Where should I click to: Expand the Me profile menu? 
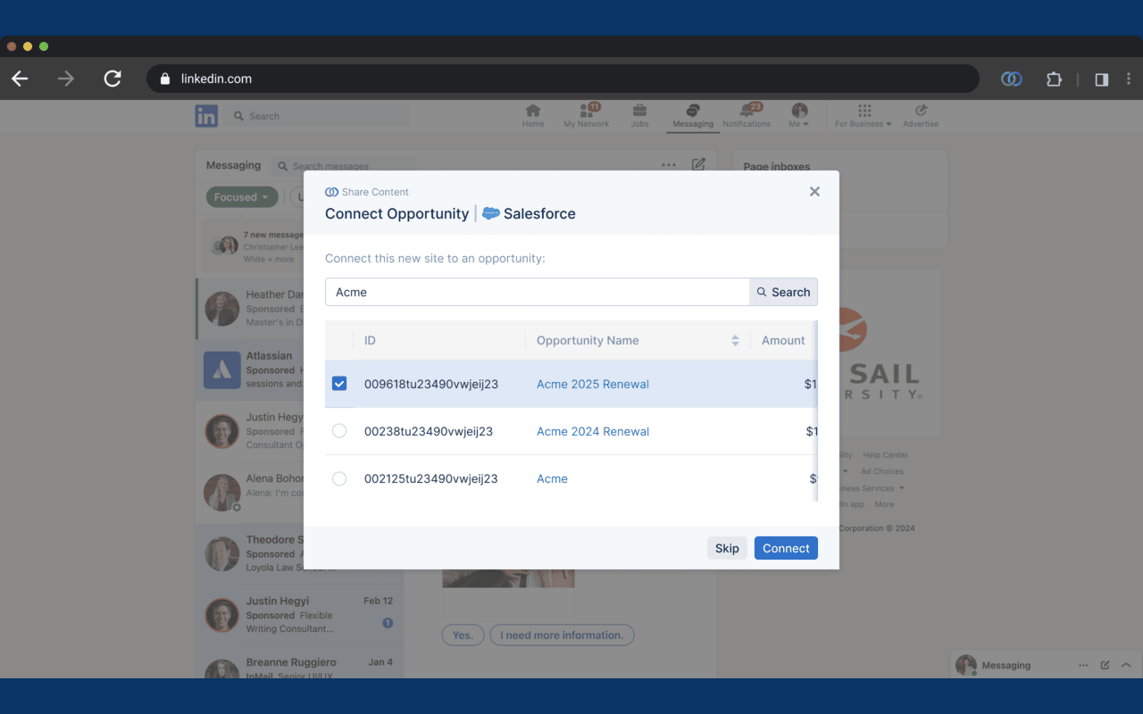(799, 116)
